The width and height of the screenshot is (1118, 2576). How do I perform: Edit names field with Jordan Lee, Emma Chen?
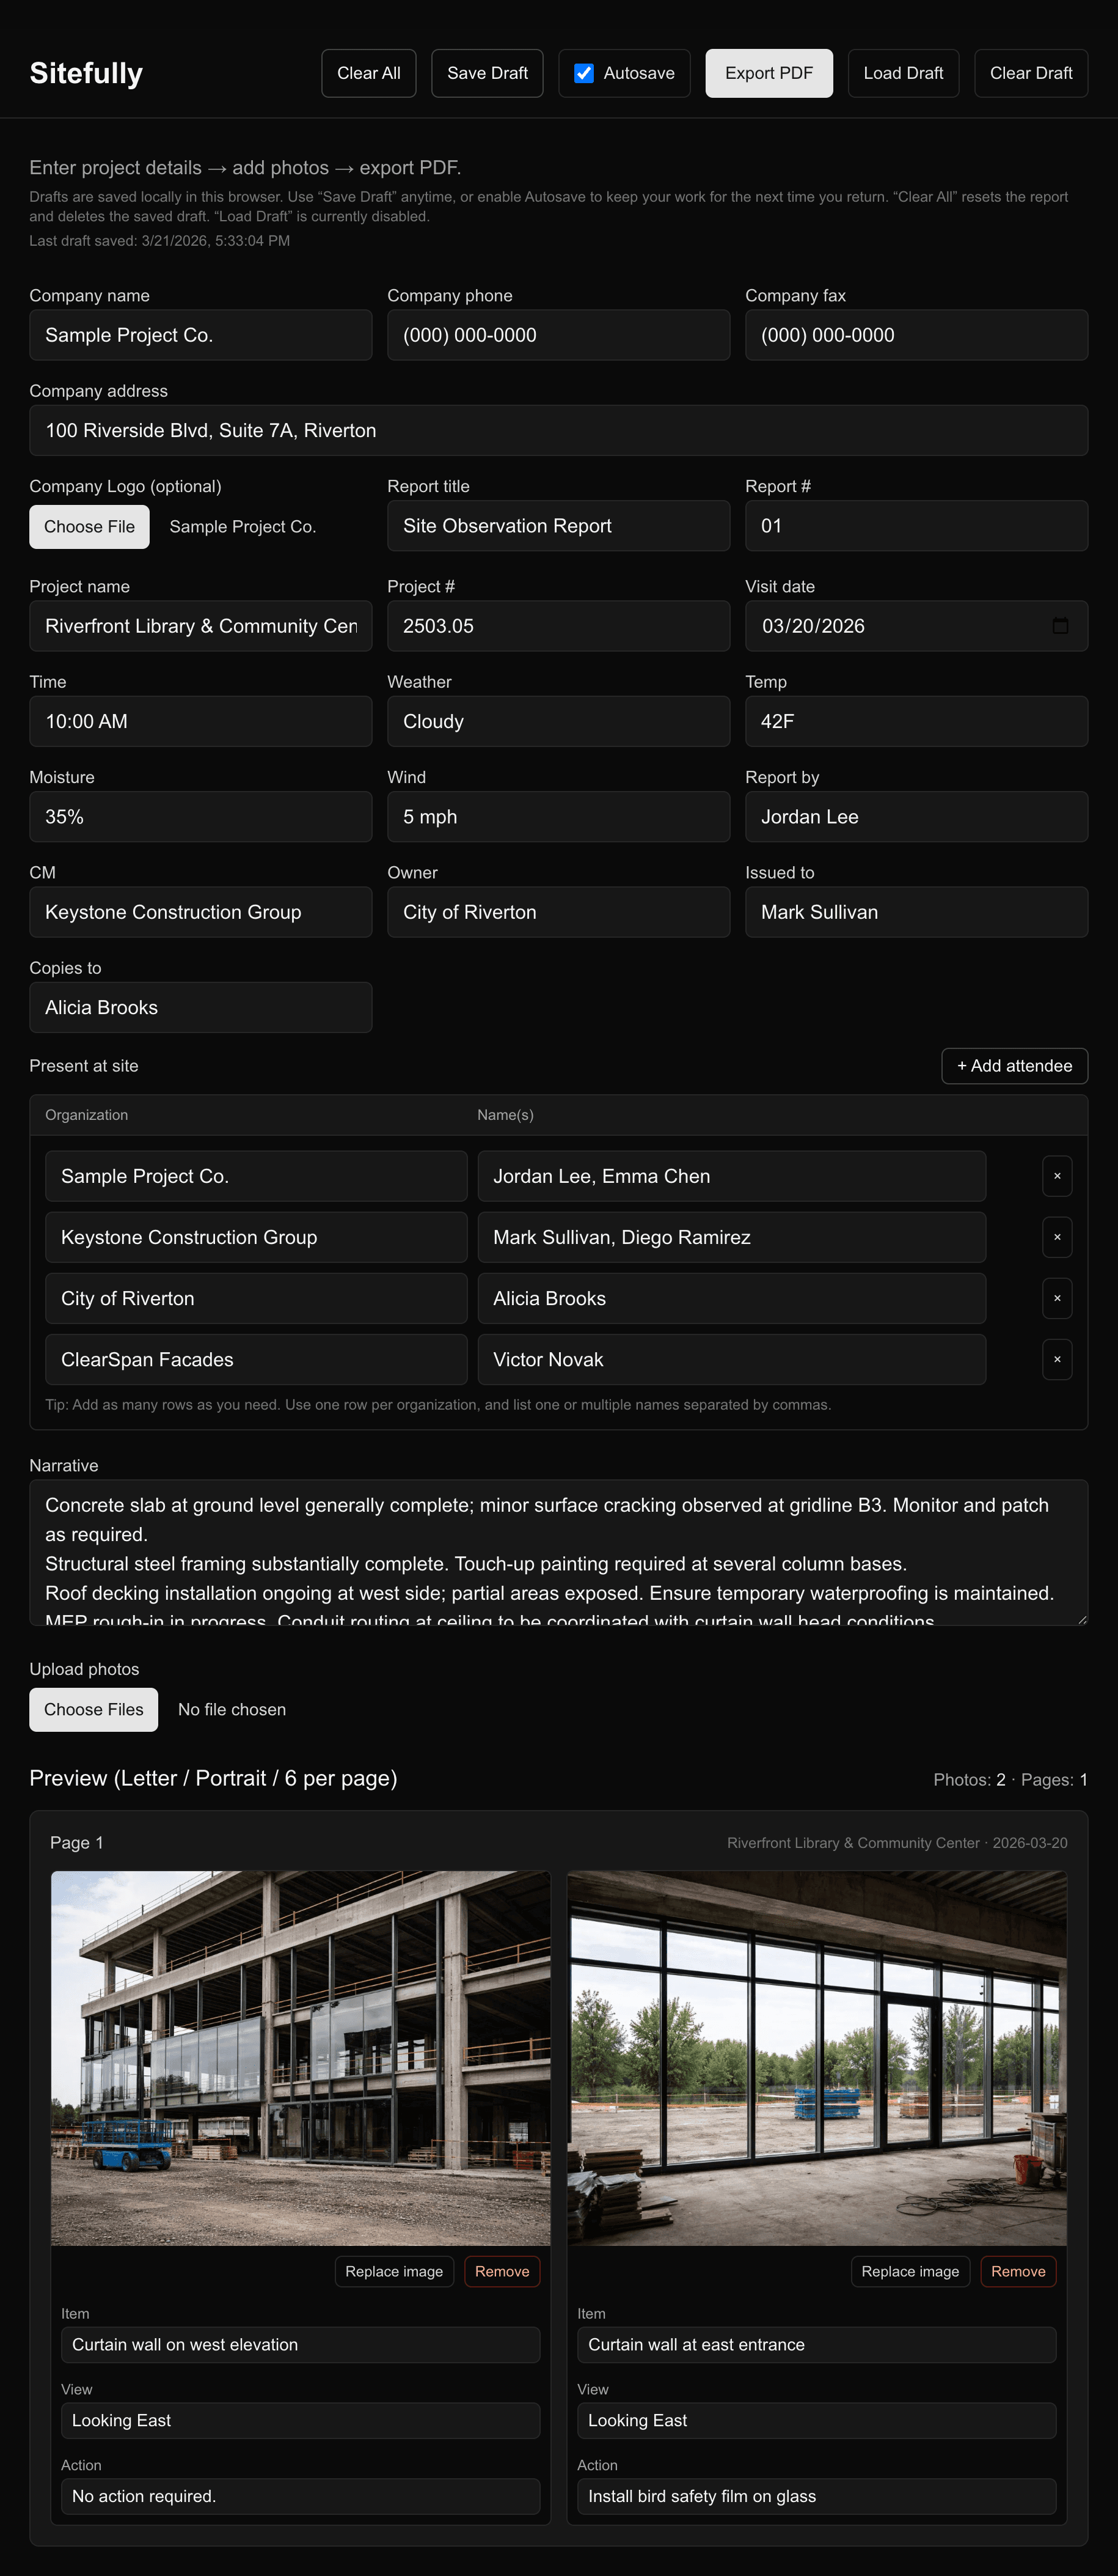tap(731, 1176)
